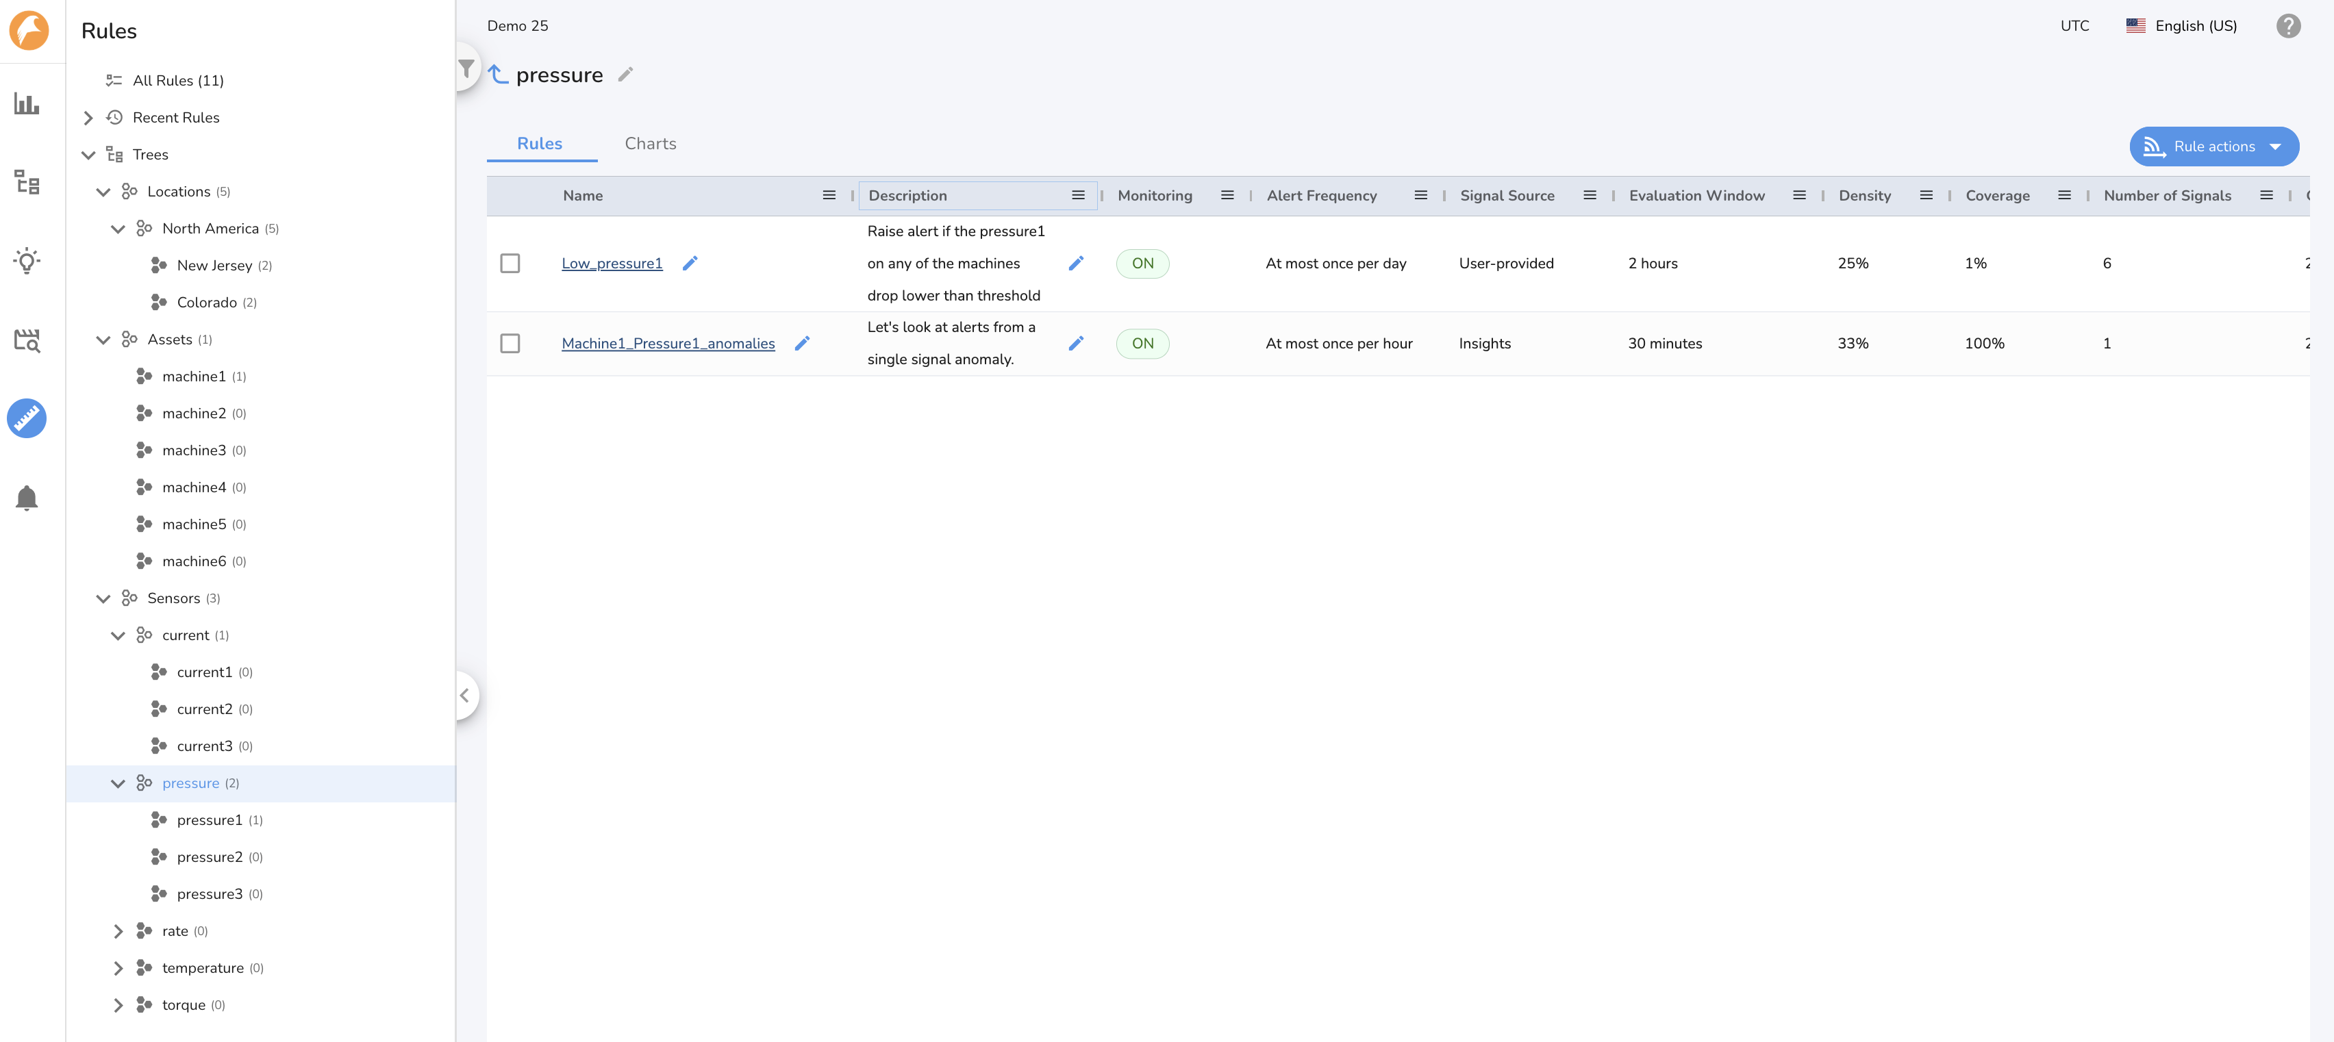2334x1042 pixels.
Task: Select the Colorado location
Action: pos(208,303)
